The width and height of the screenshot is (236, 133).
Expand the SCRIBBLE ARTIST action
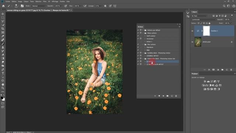pyautogui.click(x=145, y=56)
